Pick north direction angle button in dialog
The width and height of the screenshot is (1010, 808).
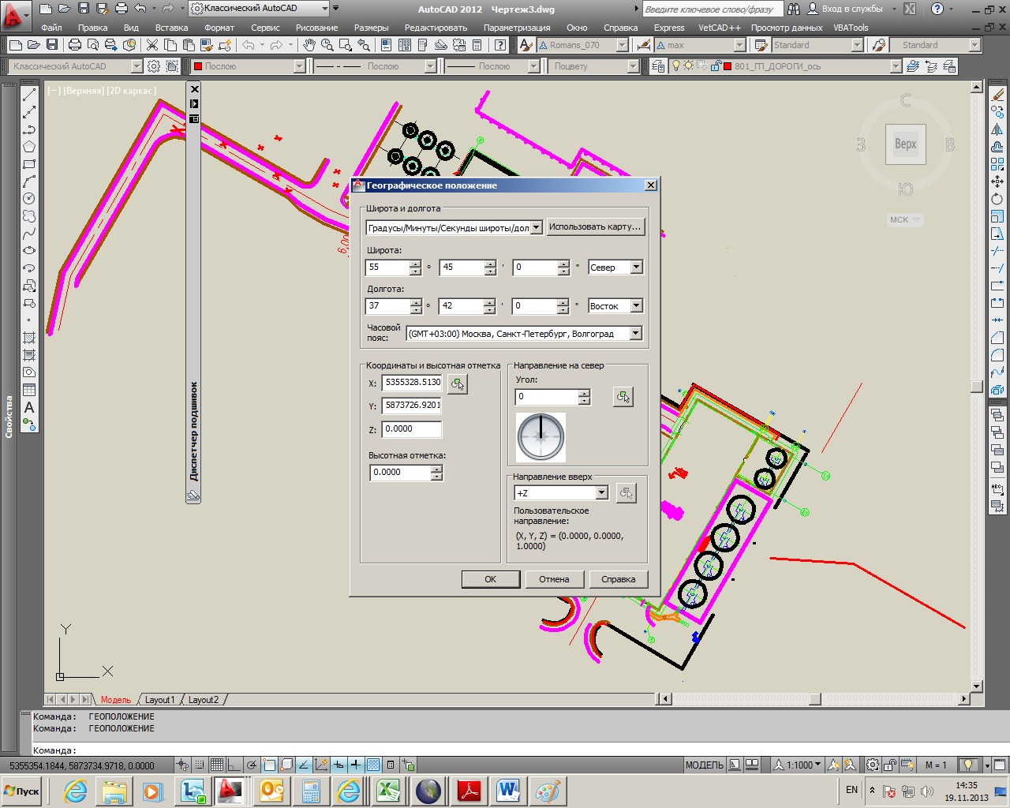point(623,397)
